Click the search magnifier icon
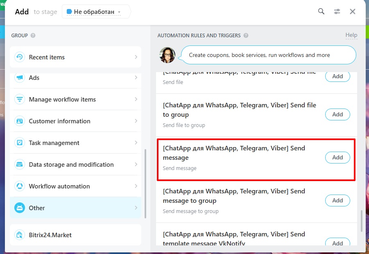The height and width of the screenshot is (254, 369). pos(321,11)
